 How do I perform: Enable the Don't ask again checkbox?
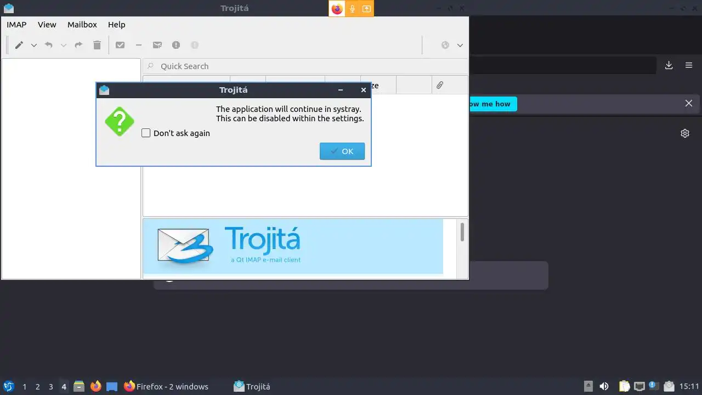pos(146,133)
